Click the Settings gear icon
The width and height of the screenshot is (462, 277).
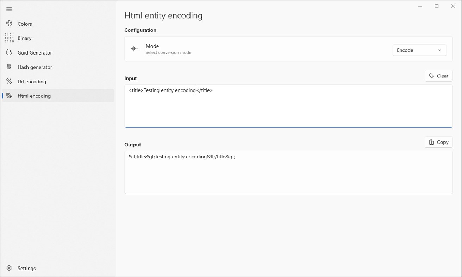click(9, 268)
